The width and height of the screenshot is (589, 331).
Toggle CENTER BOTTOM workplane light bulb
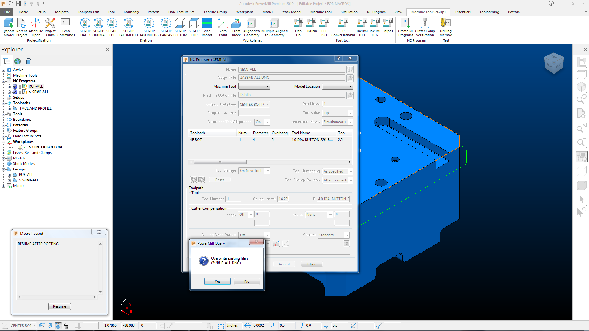coord(20,147)
